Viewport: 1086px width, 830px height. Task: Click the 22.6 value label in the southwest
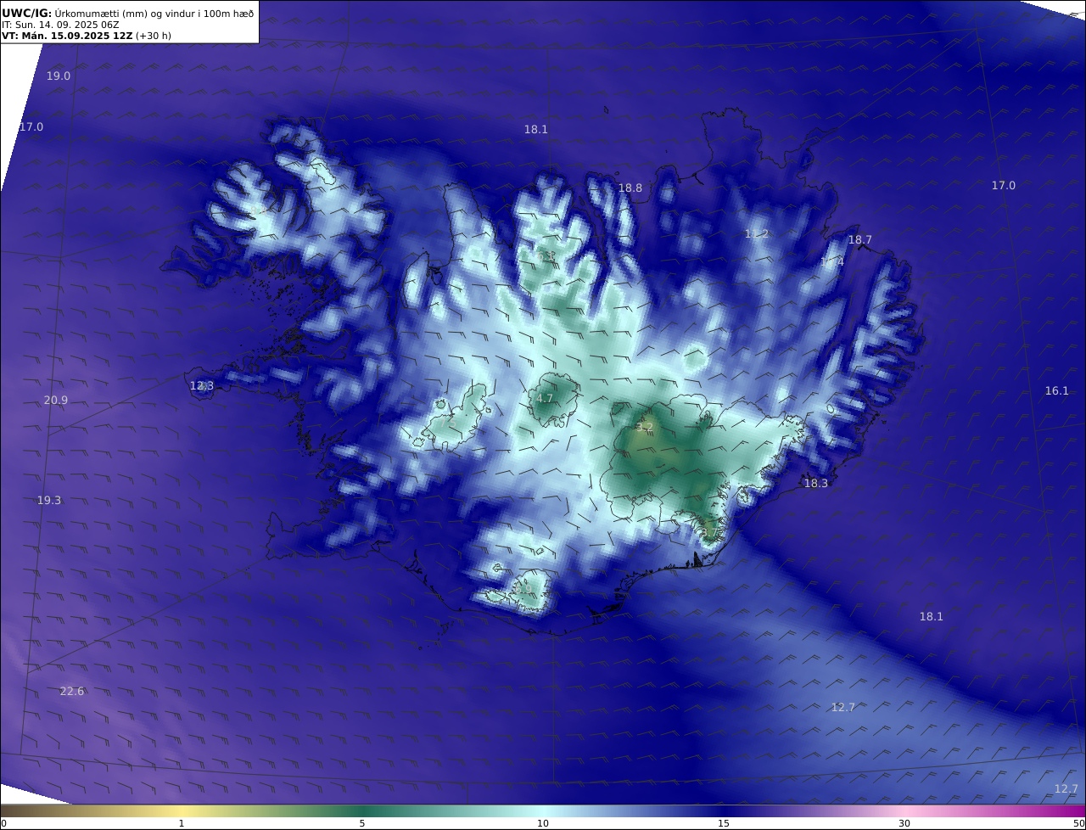72,692
